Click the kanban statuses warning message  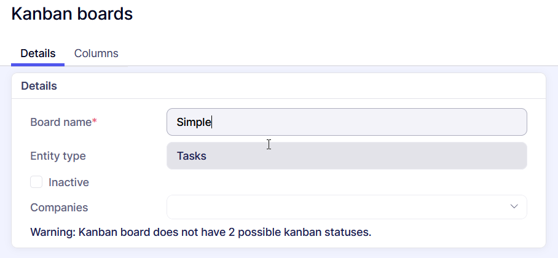click(x=201, y=233)
